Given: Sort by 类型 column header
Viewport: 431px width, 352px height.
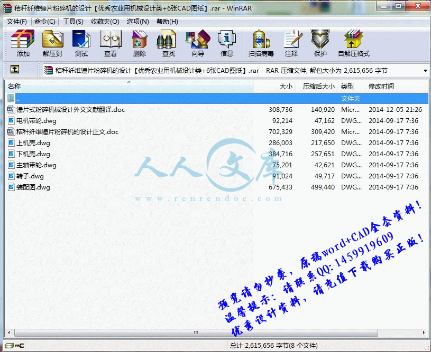Looking at the screenshot, I should tap(352, 86).
